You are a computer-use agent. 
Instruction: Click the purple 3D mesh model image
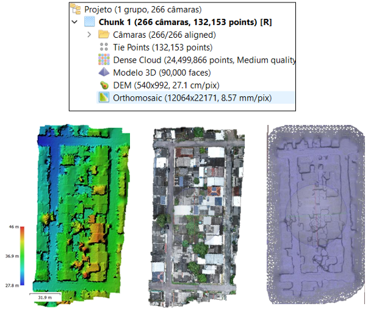[x=316, y=215]
